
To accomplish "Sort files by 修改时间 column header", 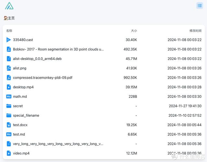I will point(195,31).
